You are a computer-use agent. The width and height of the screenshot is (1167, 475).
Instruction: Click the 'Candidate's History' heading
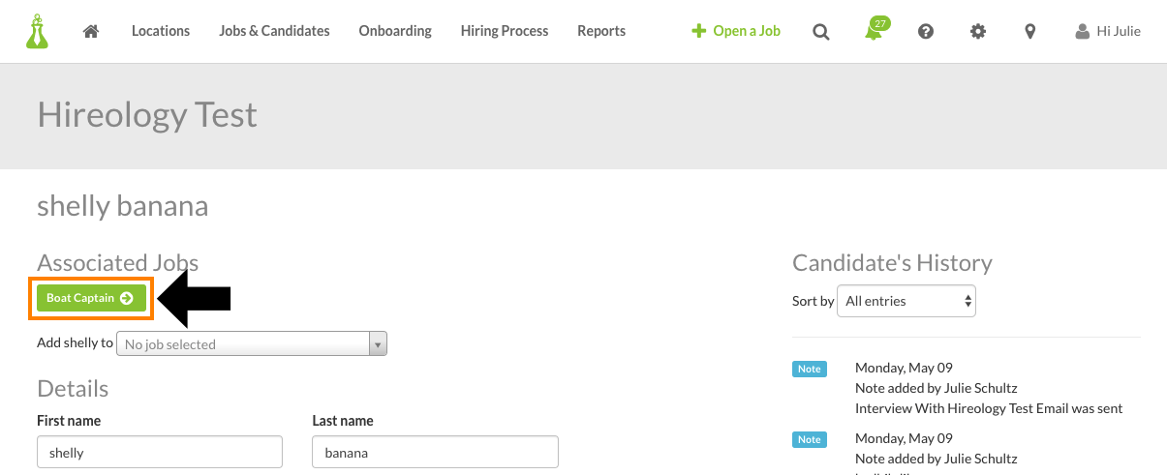(892, 263)
